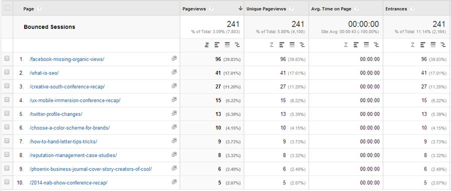Open /what-is-seo/ external link icon
The width and height of the screenshot is (451, 191).
click(x=174, y=72)
